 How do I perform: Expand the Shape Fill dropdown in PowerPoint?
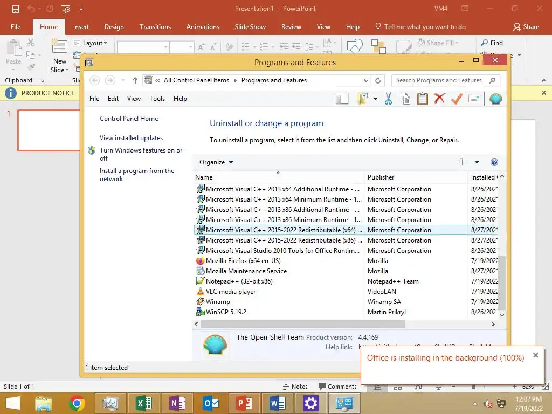(457, 43)
